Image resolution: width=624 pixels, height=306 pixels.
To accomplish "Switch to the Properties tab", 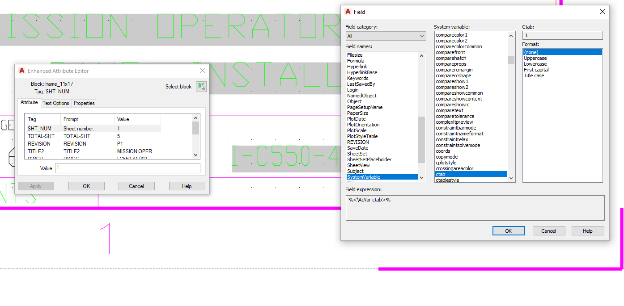I will point(84,103).
